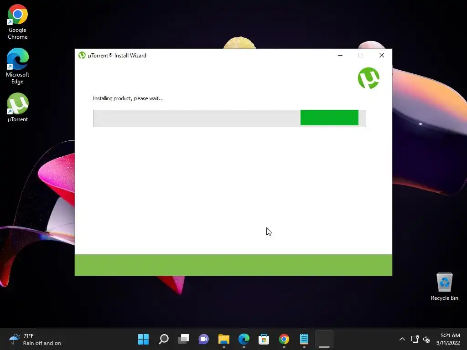Image resolution: width=467 pixels, height=350 pixels.
Task: Open File Explorer from the taskbar
Action: tap(223, 339)
